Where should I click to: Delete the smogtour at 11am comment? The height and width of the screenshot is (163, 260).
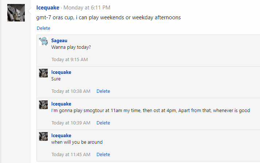pos(103,123)
